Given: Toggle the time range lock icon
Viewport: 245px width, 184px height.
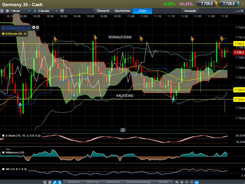Looking at the screenshot, I should tap(35, 11).
